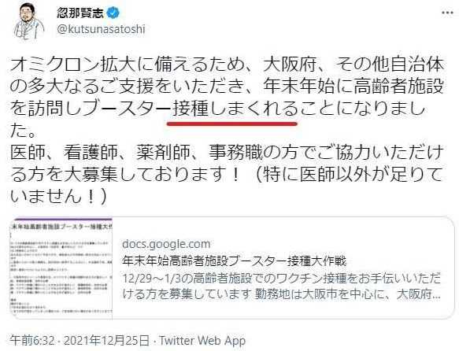Screen dimensions: 459x351
Task: Click the blue verified badge beside 忽那賢志
Action: point(114,13)
